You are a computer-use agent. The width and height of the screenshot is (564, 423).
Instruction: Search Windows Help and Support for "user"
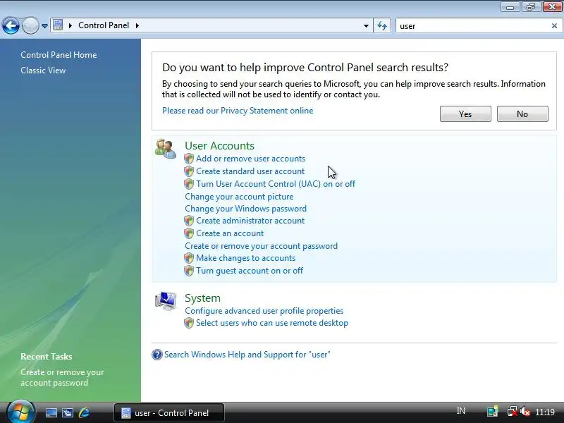tap(247, 355)
